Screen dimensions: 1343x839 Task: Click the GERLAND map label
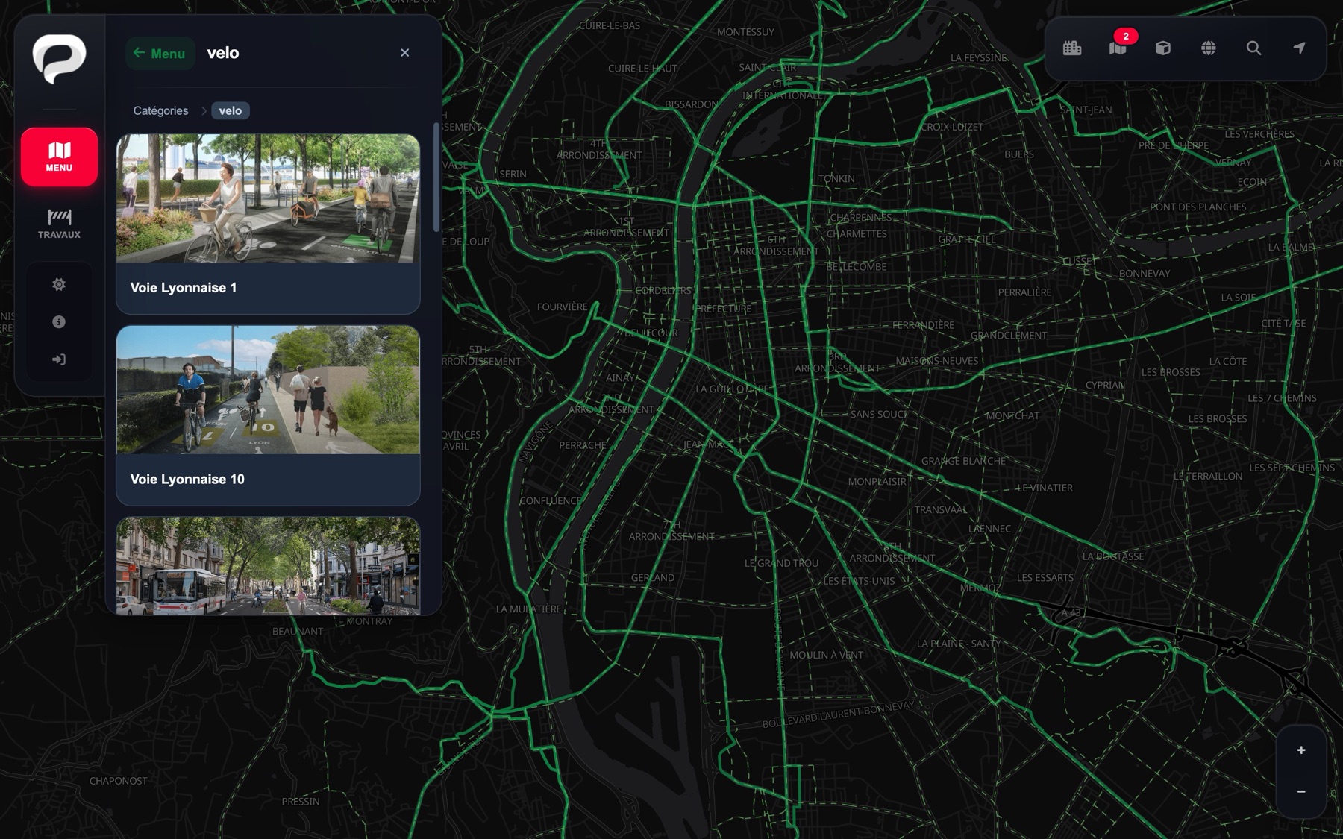(x=653, y=578)
